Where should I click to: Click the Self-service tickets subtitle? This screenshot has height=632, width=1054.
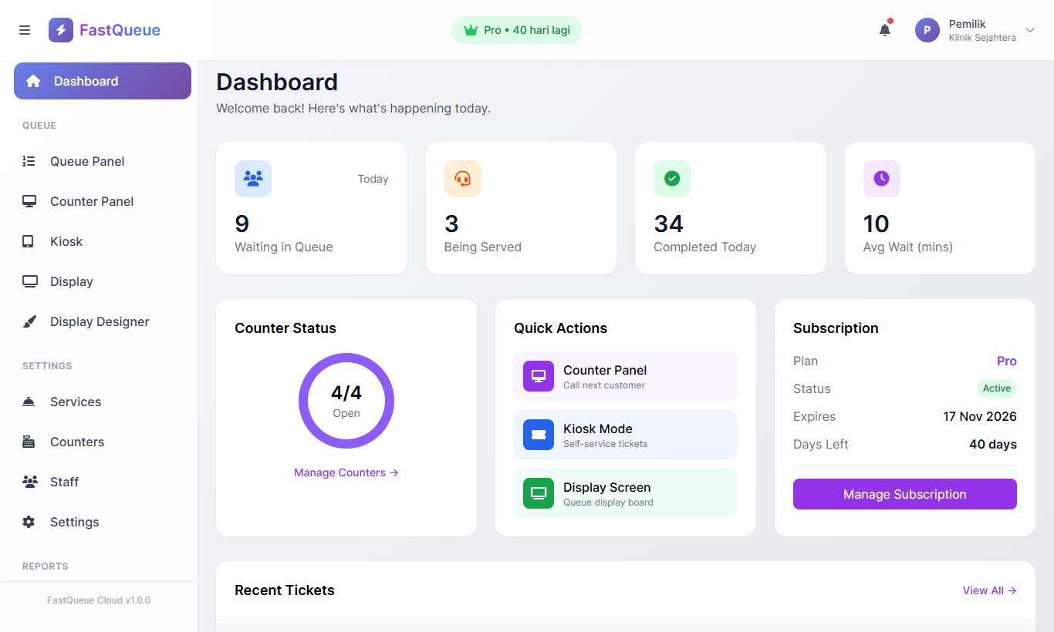click(606, 444)
